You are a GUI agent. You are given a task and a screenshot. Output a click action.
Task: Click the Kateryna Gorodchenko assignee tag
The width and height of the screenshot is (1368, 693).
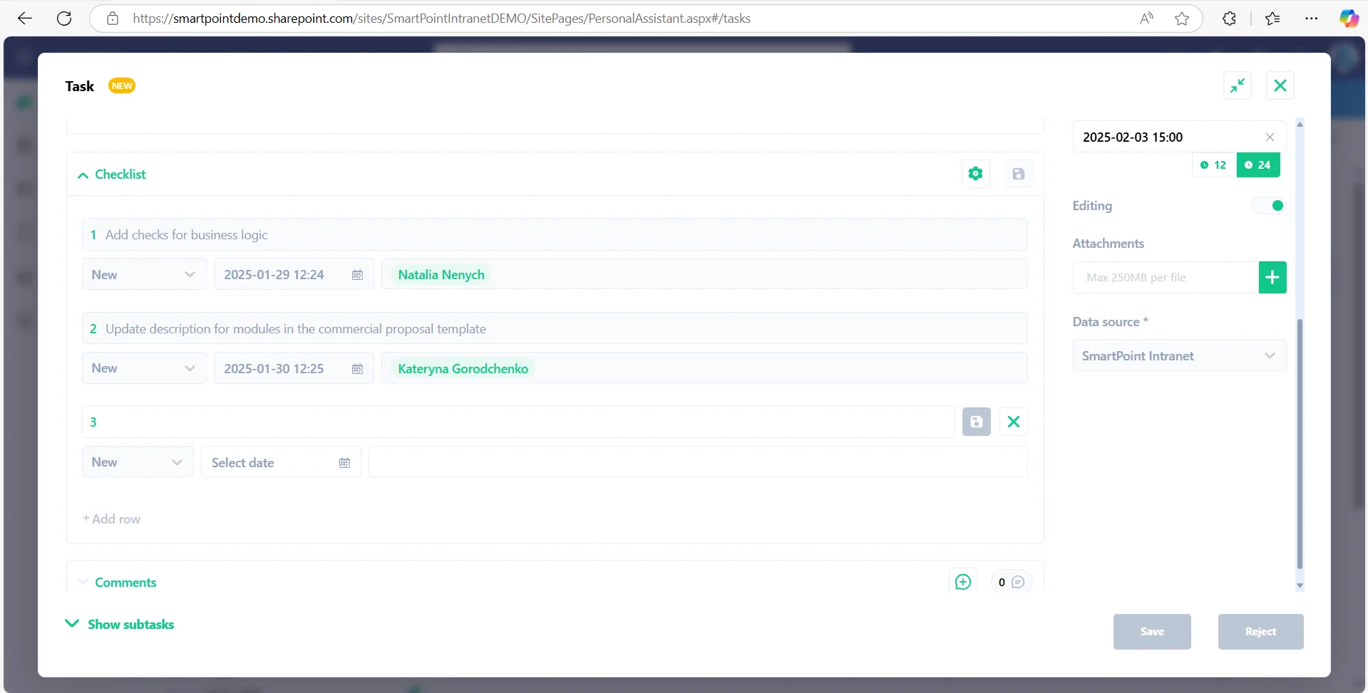463,369
